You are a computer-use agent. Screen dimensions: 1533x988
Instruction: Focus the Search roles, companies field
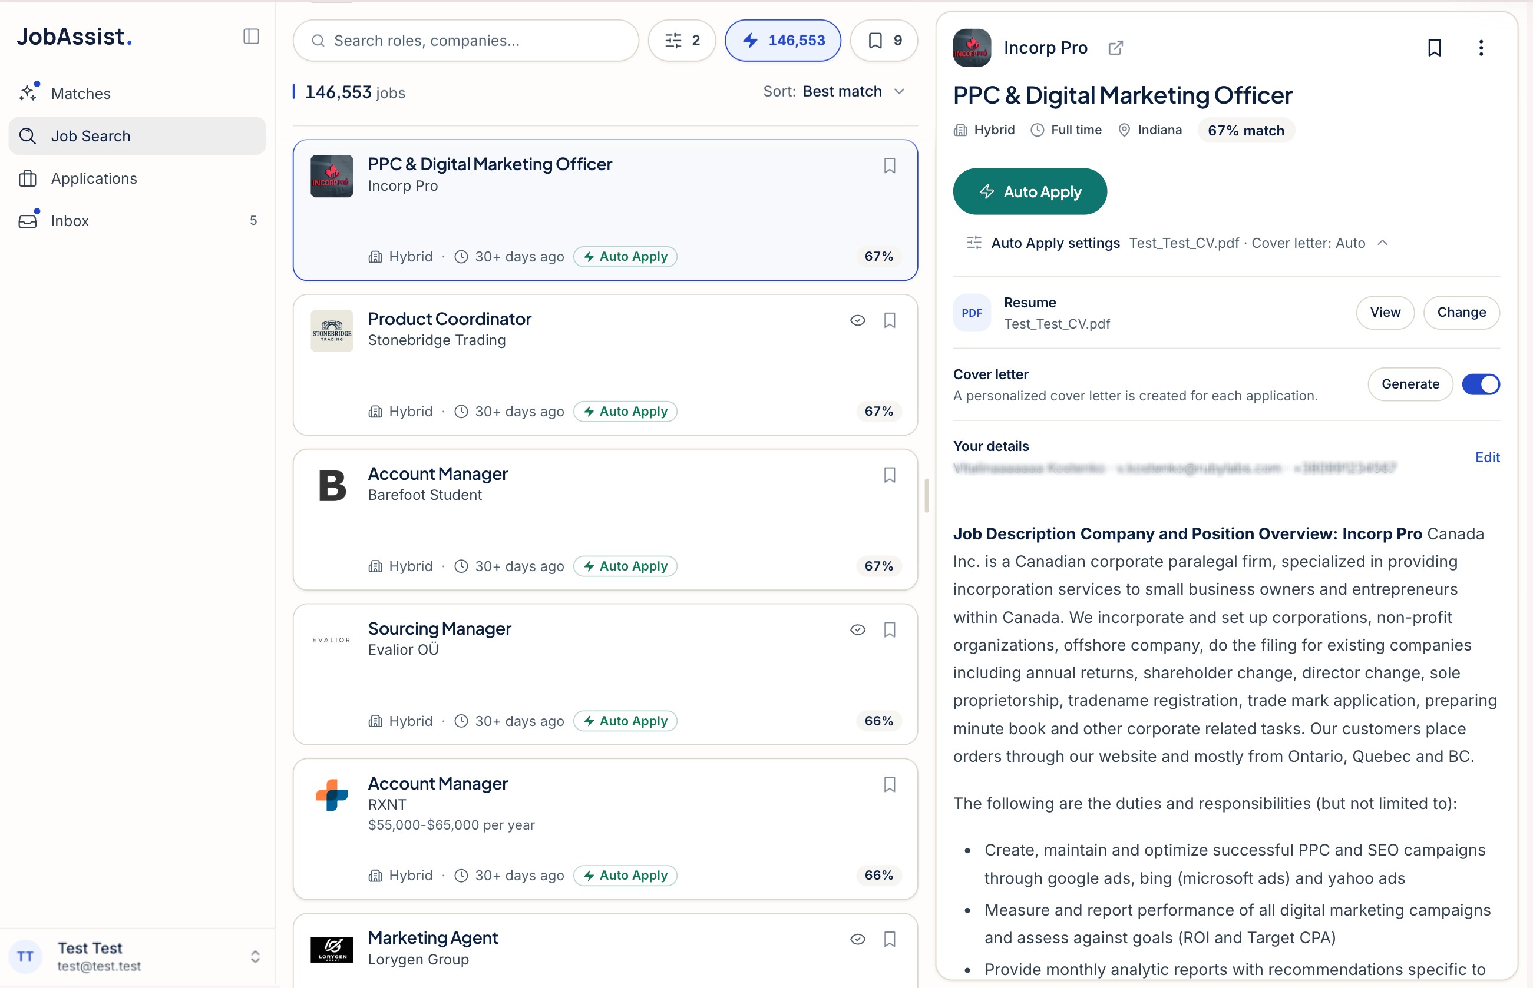(466, 41)
